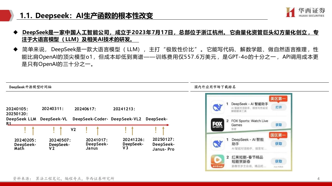Tap the 打开 button beside DeepSeek
332x186 pixels.
click(279, 107)
